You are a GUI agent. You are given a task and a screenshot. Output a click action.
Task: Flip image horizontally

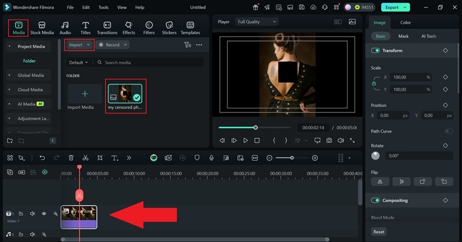pos(380,181)
